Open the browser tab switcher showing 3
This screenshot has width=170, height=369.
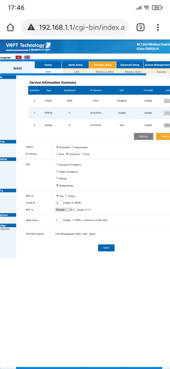click(140, 27)
